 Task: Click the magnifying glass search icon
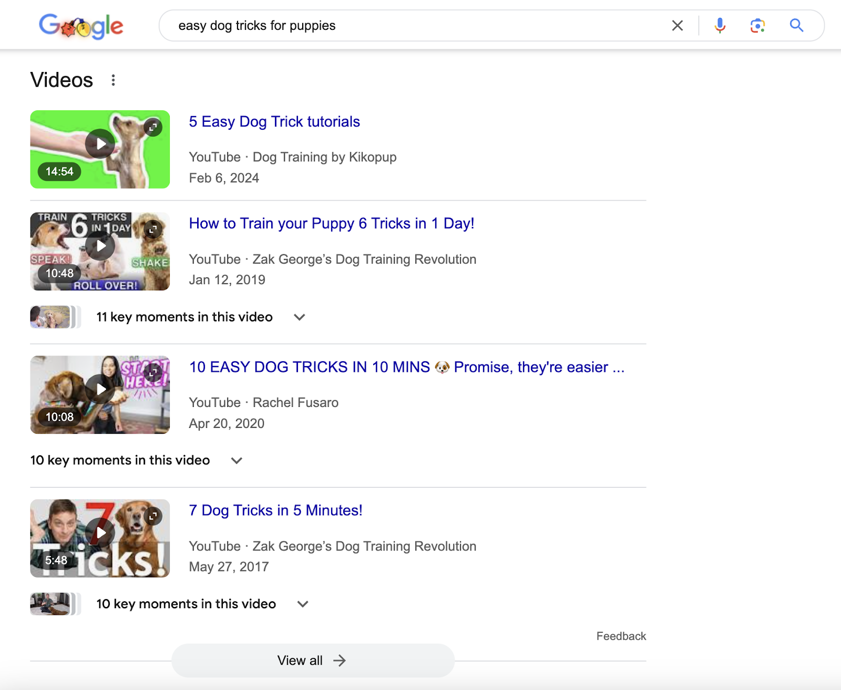pyautogui.click(x=796, y=25)
